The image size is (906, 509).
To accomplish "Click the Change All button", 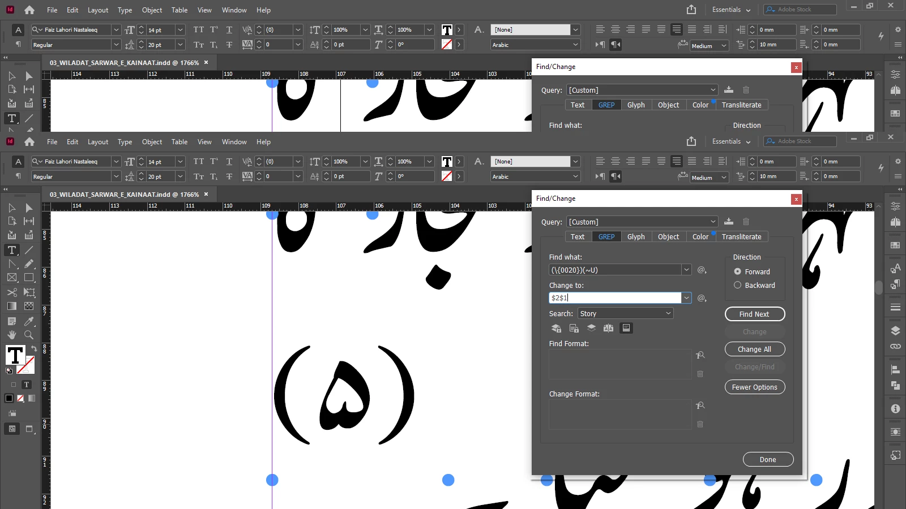I will click(x=754, y=349).
